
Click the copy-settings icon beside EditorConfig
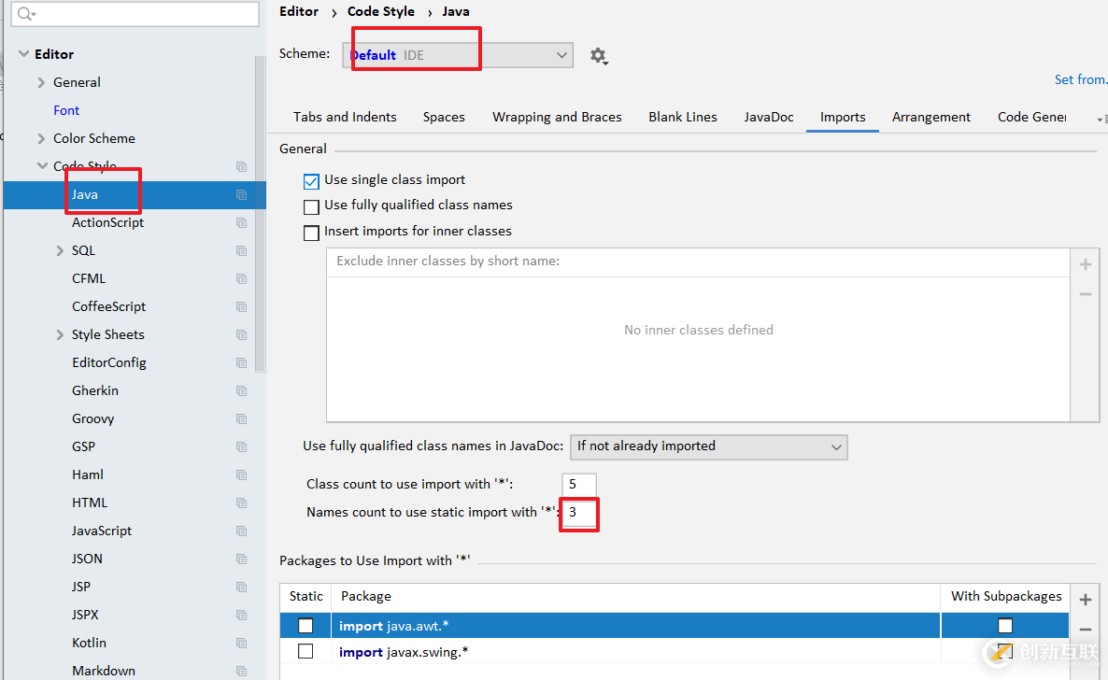coord(242,362)
